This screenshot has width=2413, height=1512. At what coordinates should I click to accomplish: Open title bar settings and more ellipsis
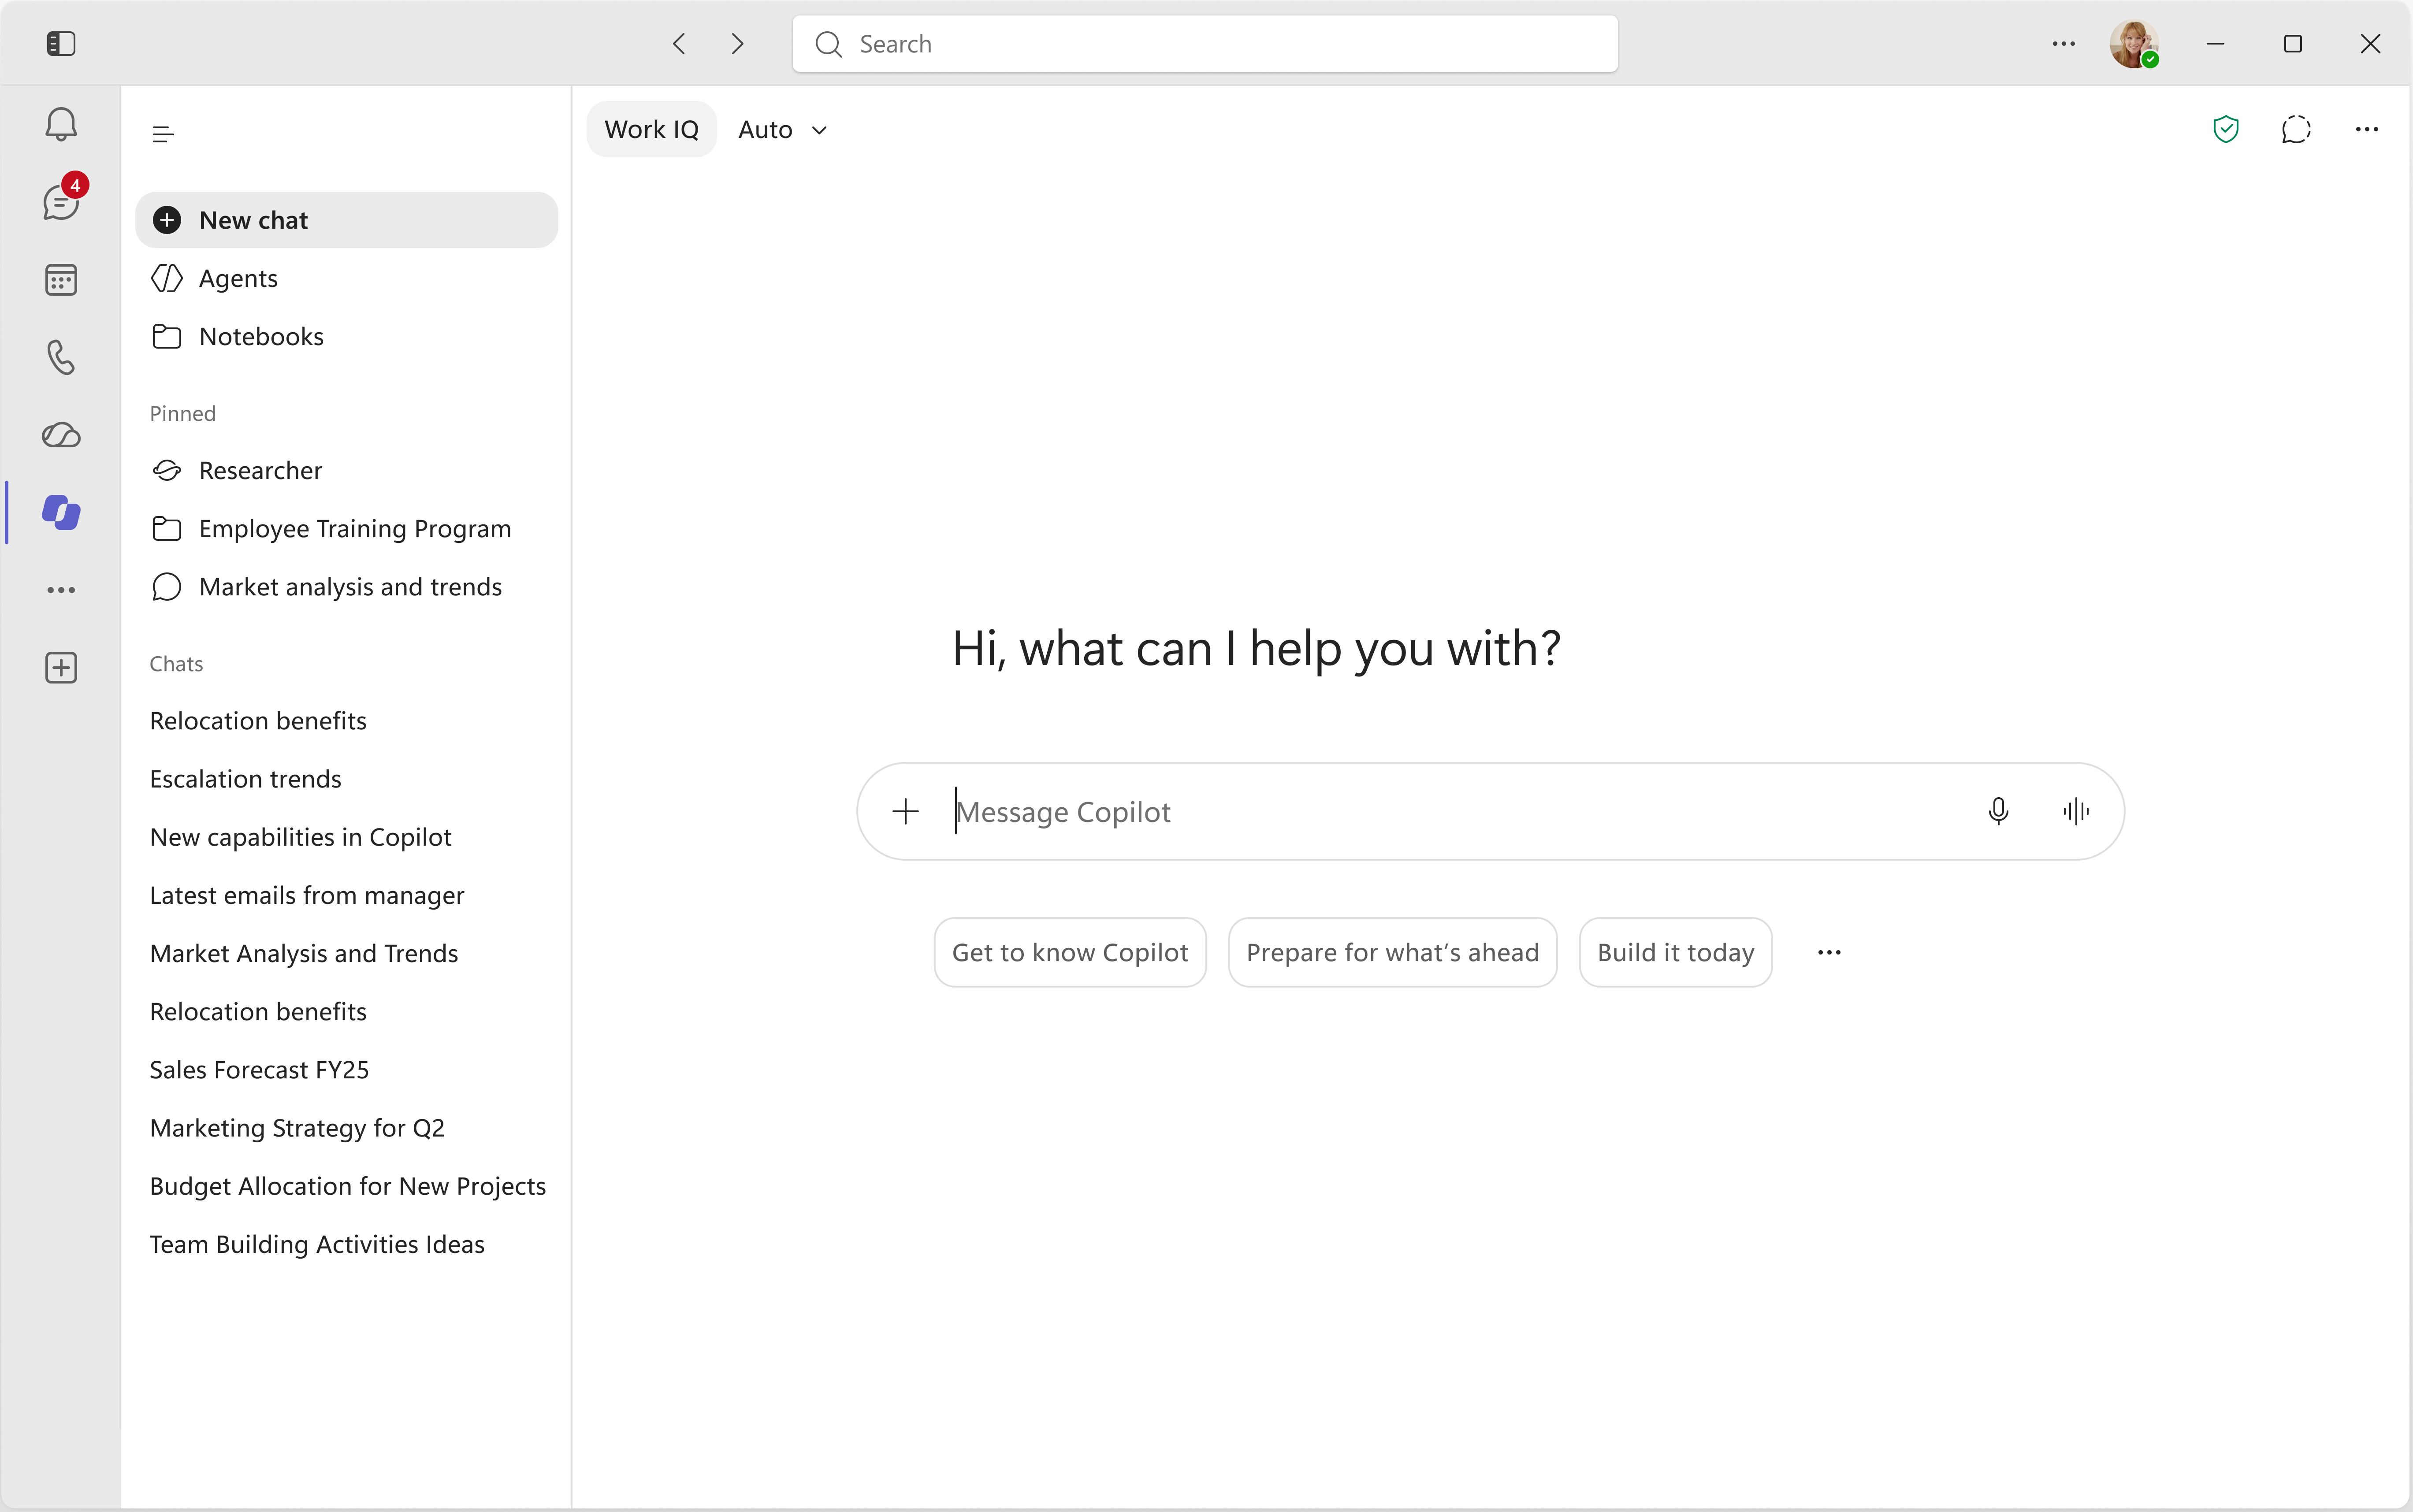[2064, 43]
